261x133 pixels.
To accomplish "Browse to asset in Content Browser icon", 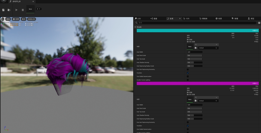I will pyautogui.click(x=9, y=10).
